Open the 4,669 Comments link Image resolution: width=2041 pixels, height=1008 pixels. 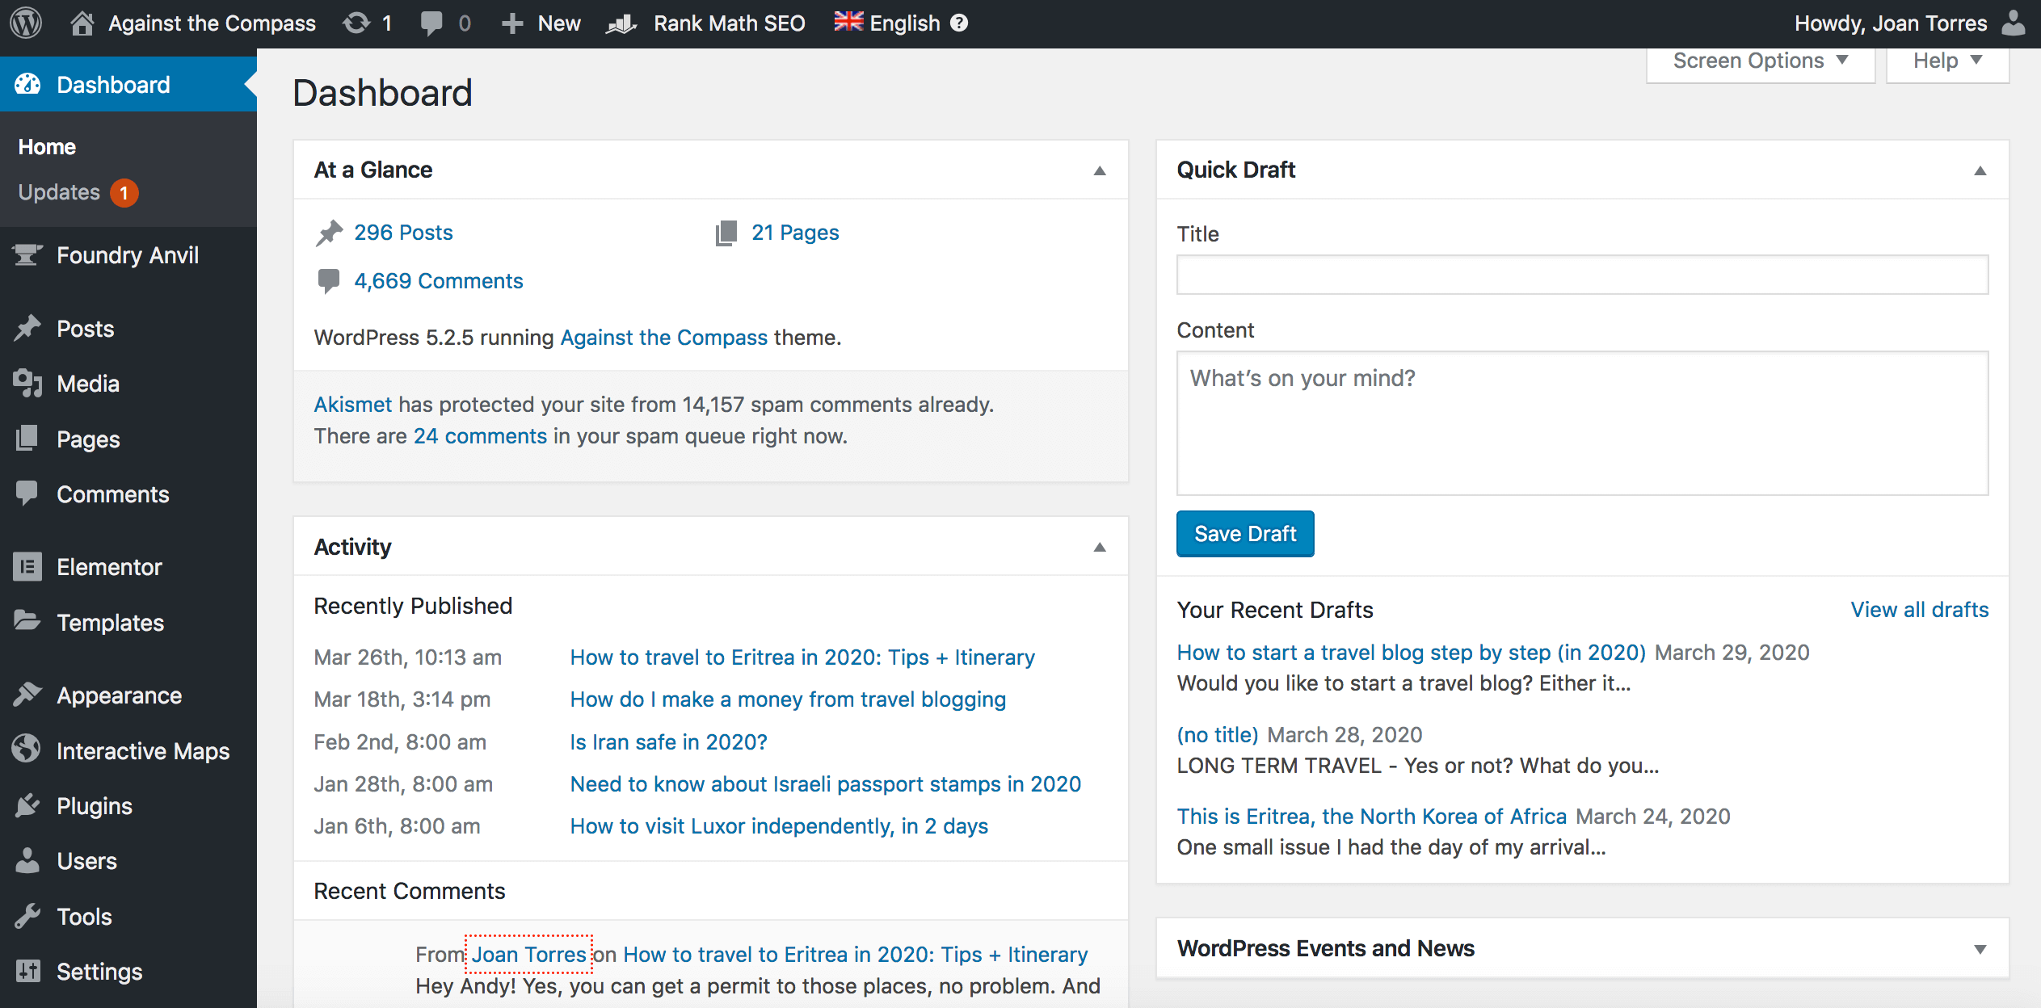tap(439, 281)
